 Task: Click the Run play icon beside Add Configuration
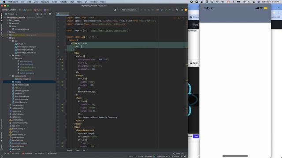(141, 10)
